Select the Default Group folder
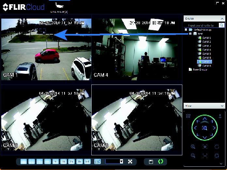 (200, 30)
